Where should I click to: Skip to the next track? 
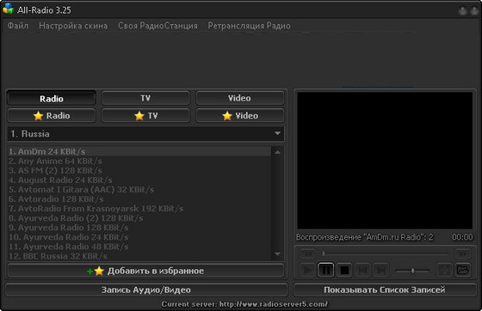[381, 271]
